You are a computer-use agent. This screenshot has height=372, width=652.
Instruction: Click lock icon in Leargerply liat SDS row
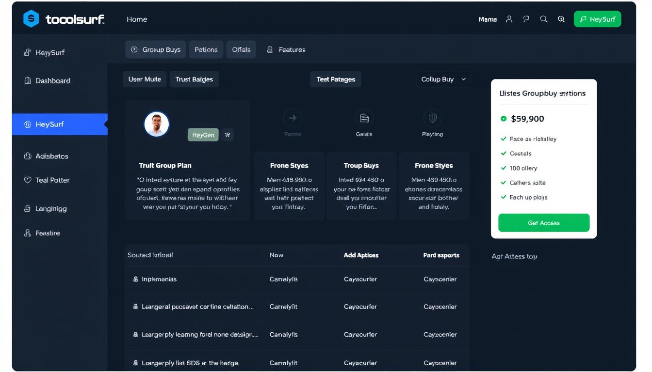[x=135, y=363]
